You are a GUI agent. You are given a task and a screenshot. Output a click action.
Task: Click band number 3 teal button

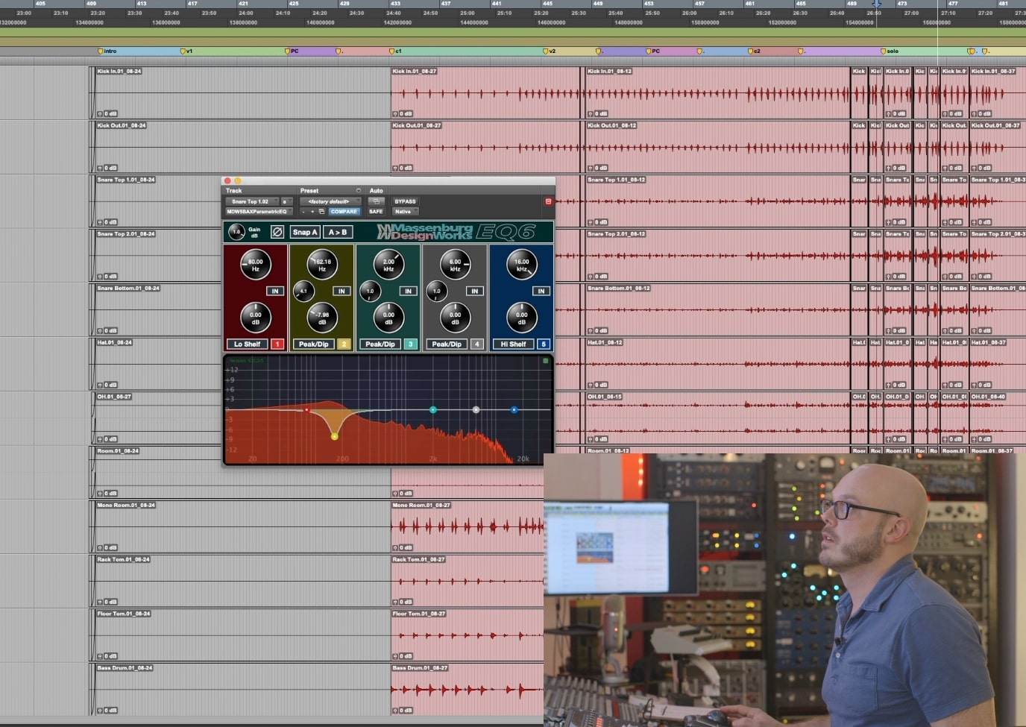coord(410,344)
